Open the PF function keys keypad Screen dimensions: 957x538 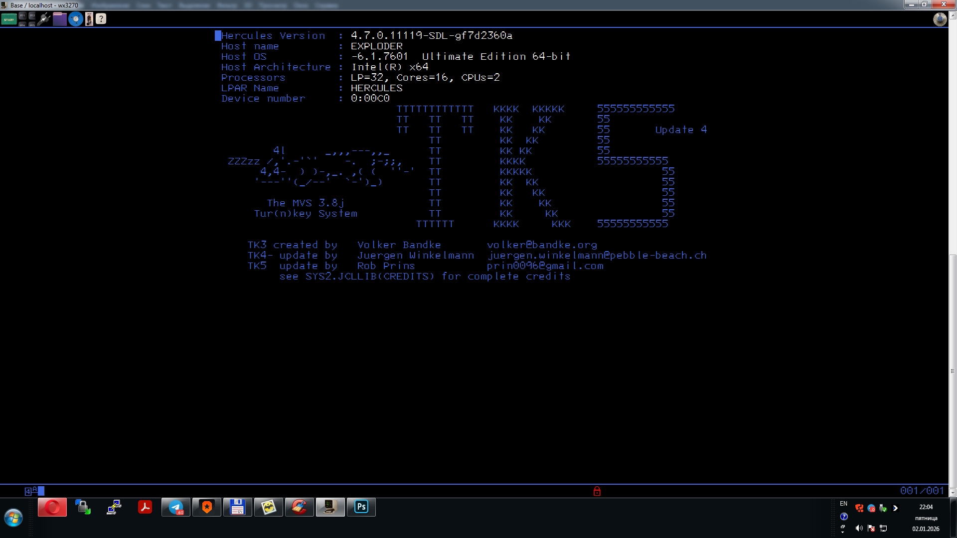click(27, 19)
